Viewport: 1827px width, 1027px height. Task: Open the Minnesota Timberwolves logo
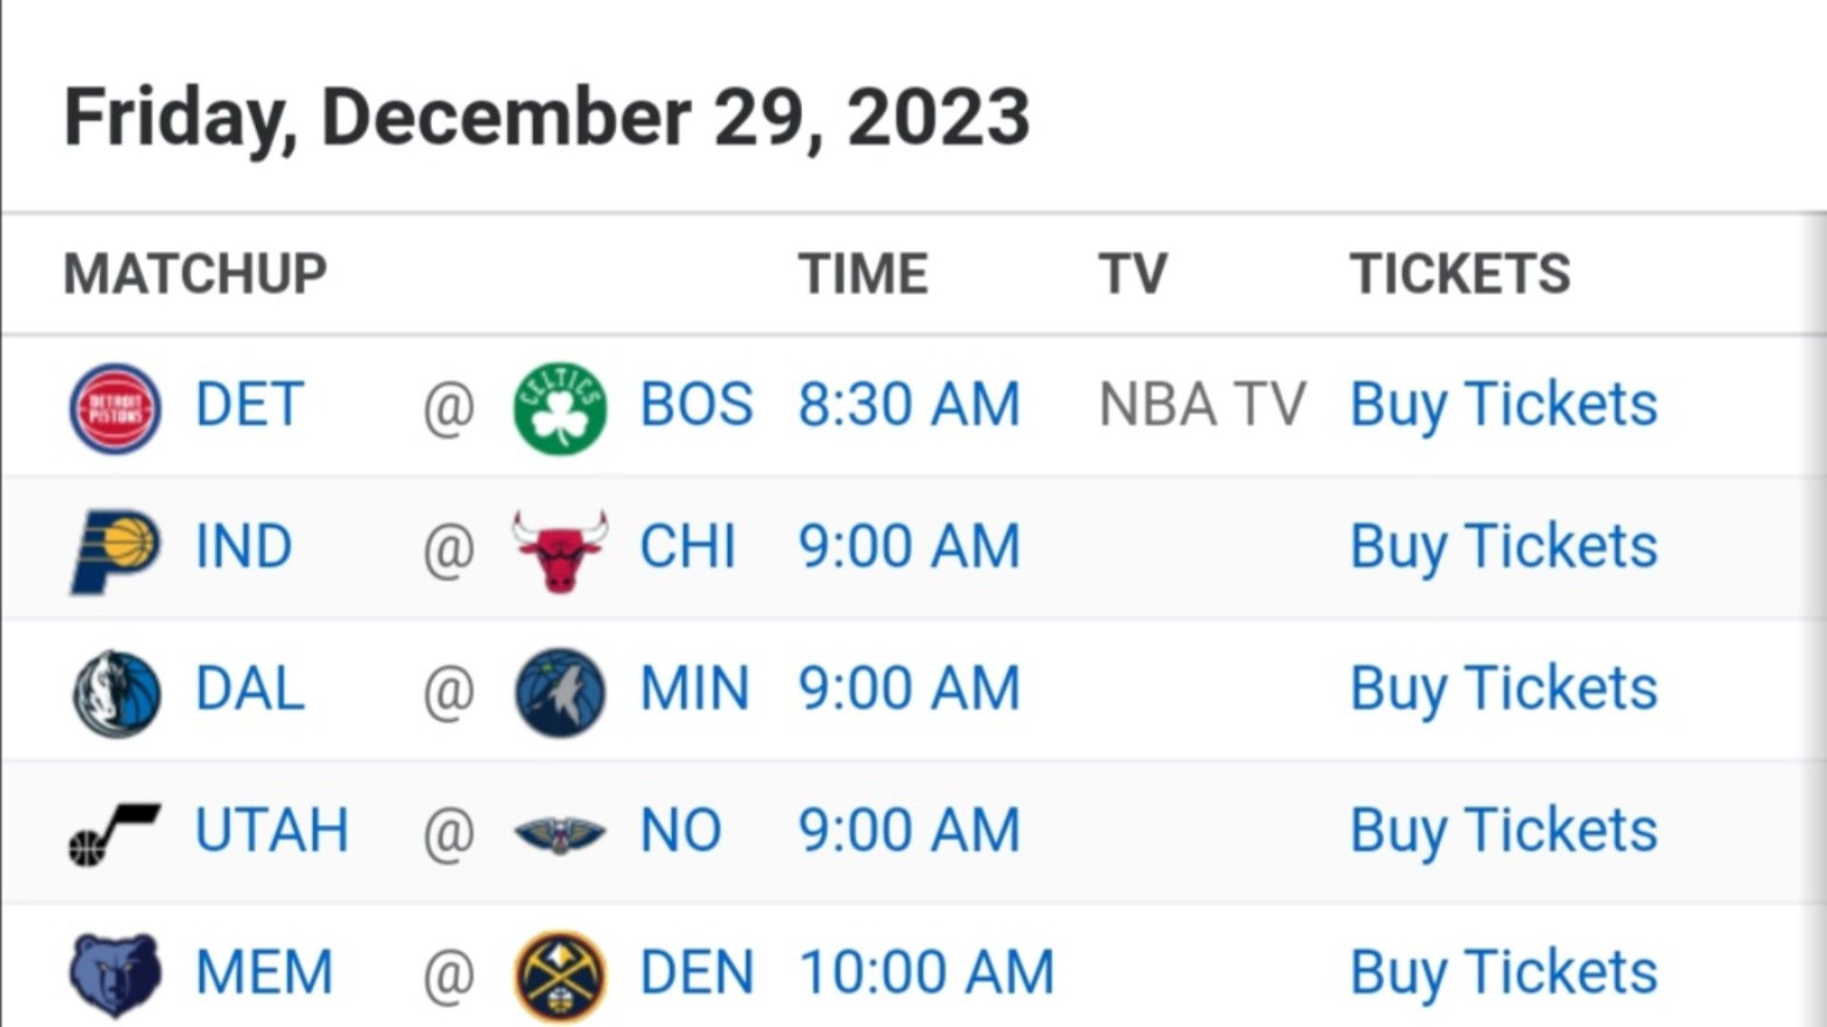tap(560, 692)
